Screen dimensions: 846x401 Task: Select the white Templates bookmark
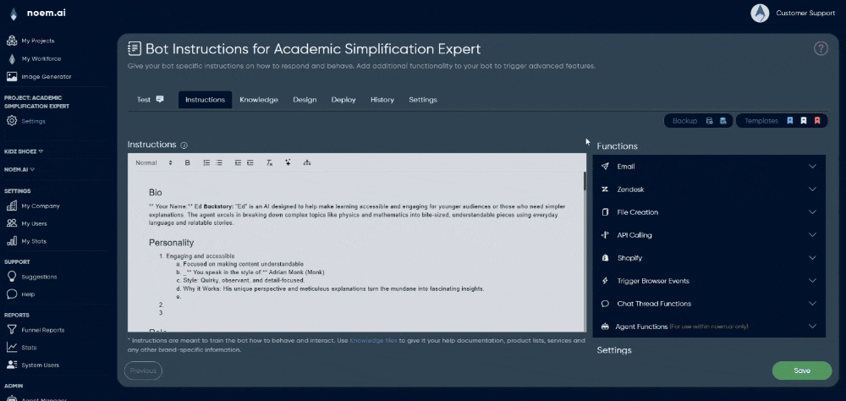coord(804,121)
